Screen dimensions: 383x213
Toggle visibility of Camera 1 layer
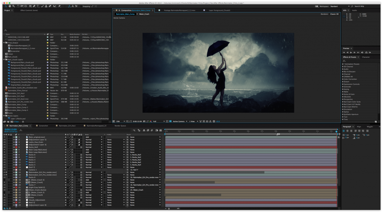click(x=4, y=170)
